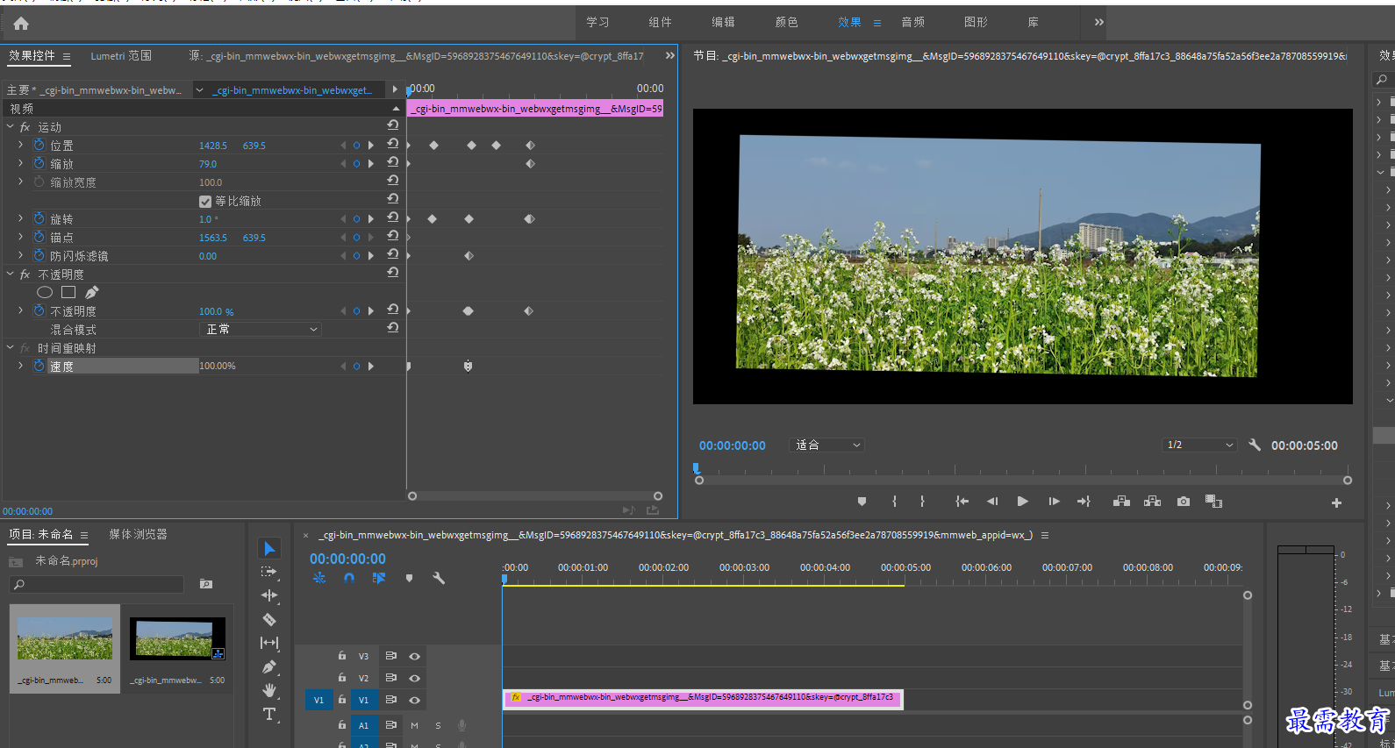1395x748 pixels.
Task: Toggle animation stopwatch for Rotation
Action: pos(39,218)
